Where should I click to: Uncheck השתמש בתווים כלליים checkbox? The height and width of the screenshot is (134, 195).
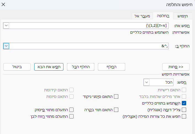click(x=184, y=103)
